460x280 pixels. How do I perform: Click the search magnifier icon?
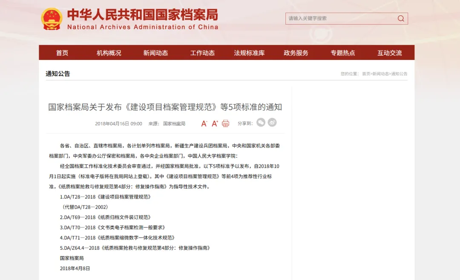(401, 19)
